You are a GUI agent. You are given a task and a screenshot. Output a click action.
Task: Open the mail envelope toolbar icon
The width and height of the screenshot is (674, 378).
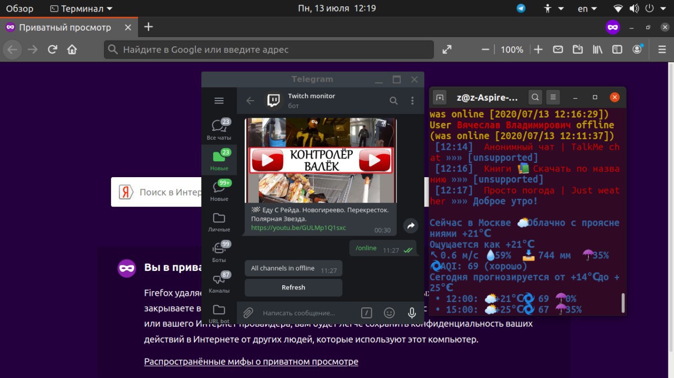click(x=558, y=50)
